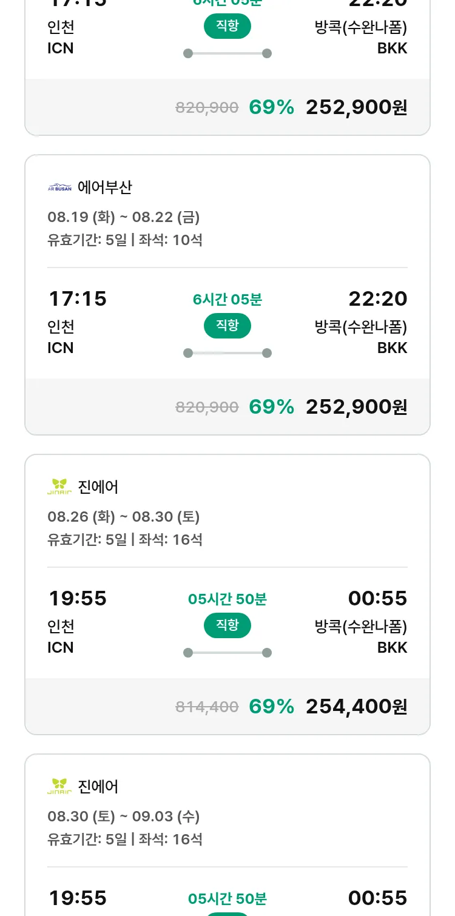This screenshot has width=455, height=916.
Task: Open the 에어부산 airline name
Action: pyautogui.click(x=104, y=187)
